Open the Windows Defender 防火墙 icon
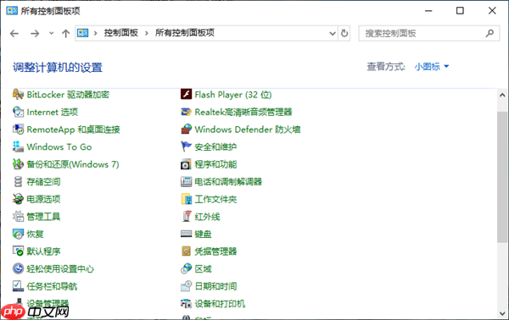509x320 pixels. (x=186, y=130)
